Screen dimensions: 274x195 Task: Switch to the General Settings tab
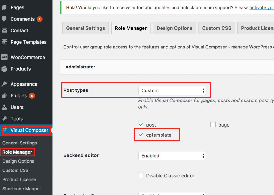85,28
